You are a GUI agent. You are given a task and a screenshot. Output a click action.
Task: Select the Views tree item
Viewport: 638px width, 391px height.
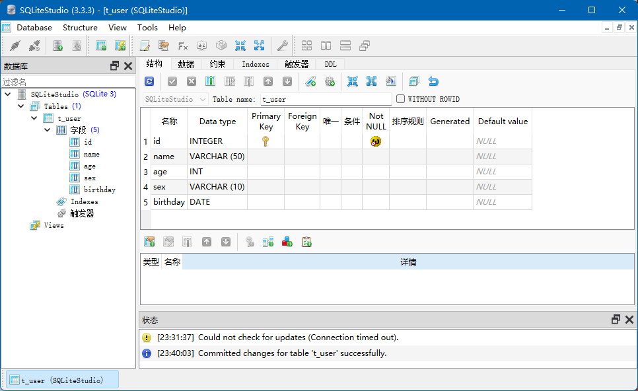53,225
